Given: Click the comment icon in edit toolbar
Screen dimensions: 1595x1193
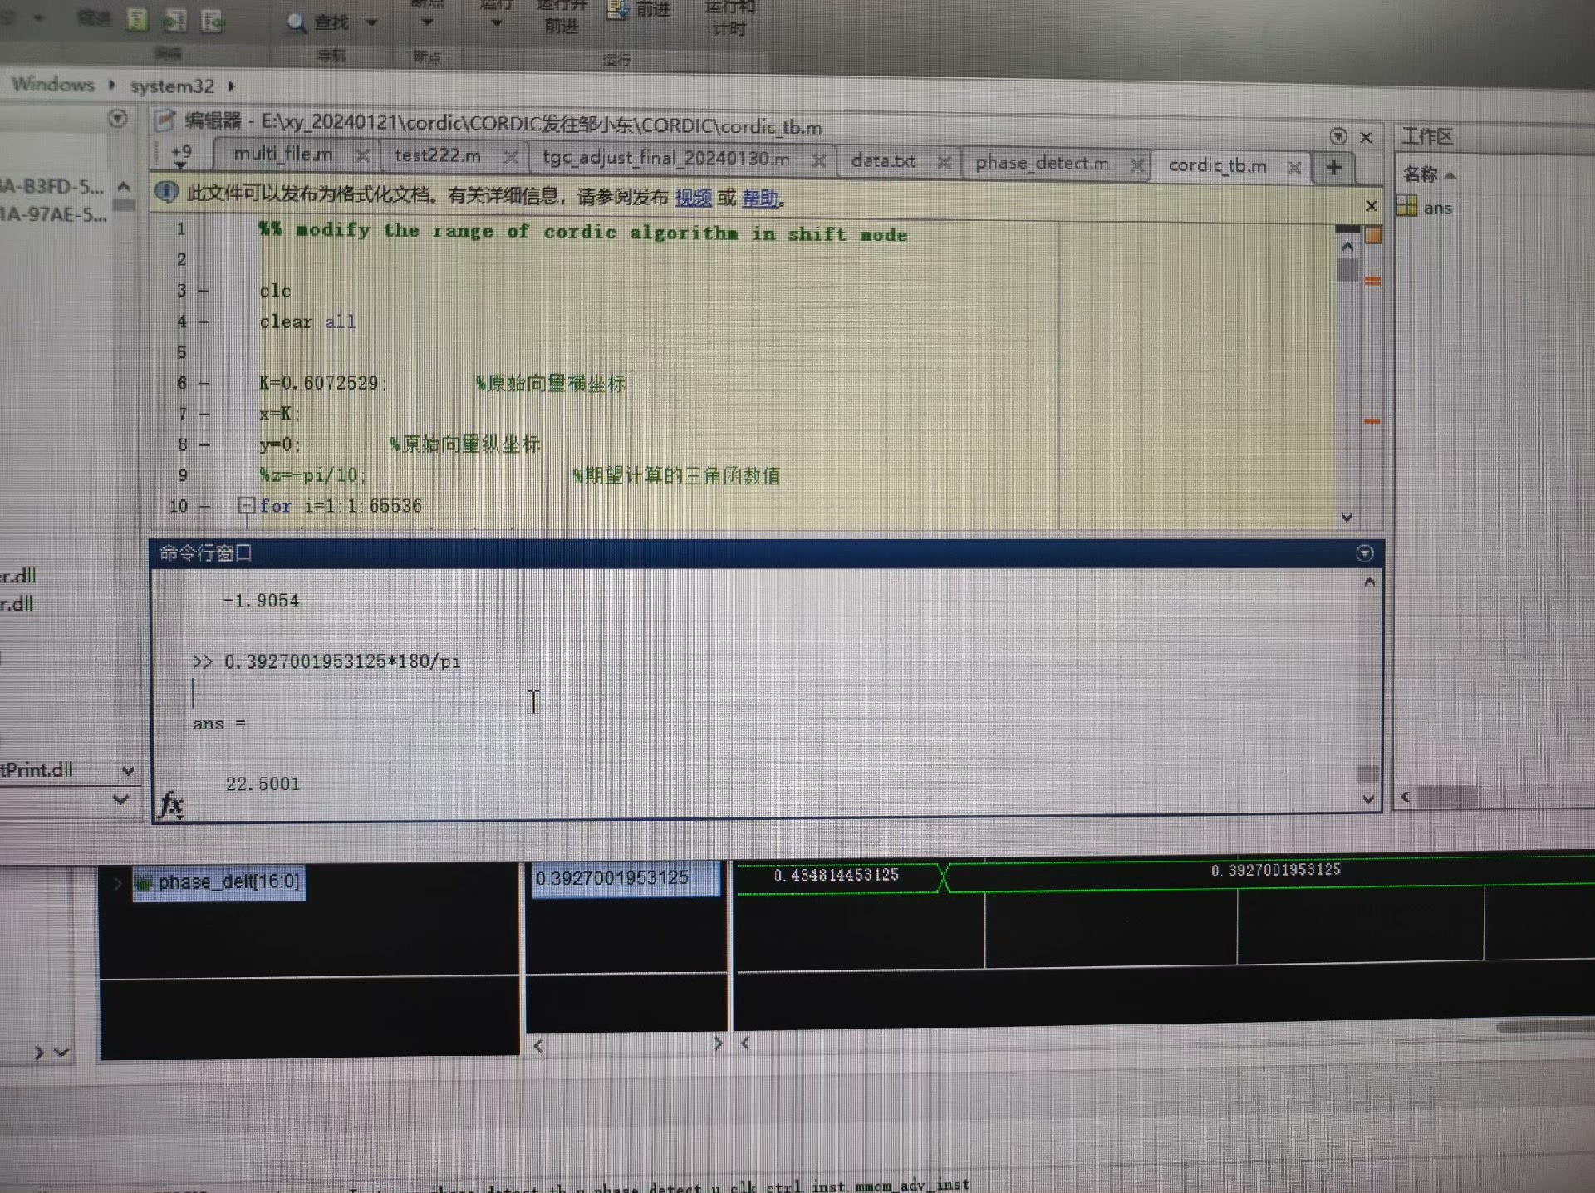Looking at the screenshot, I should click(137, 19).
